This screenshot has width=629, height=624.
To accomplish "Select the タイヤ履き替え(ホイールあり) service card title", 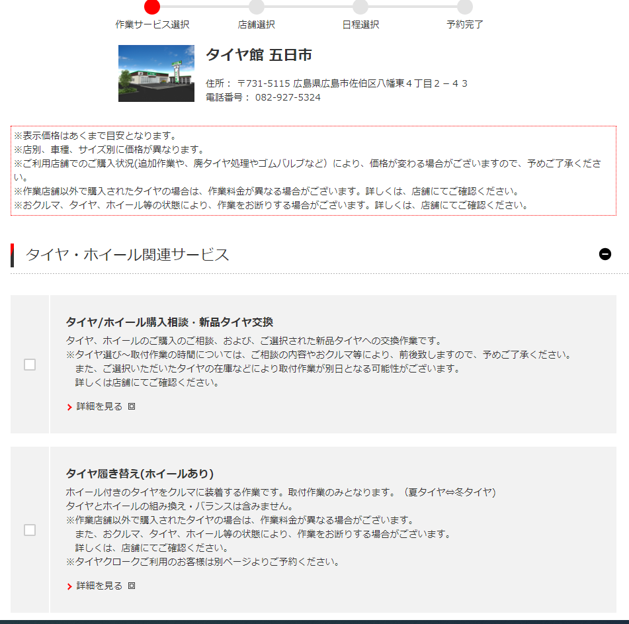I will pos(140,474).
